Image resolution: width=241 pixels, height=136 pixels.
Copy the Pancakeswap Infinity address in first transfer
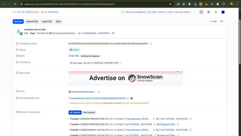tap(154, 119)
